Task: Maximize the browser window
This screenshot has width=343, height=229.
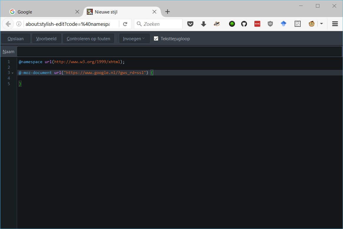Action: pyautogui.click(x=318, y=6)
